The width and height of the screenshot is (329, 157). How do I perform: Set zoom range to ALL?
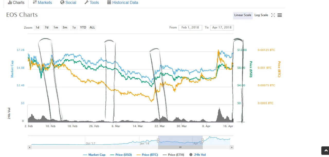coord(92,27)
